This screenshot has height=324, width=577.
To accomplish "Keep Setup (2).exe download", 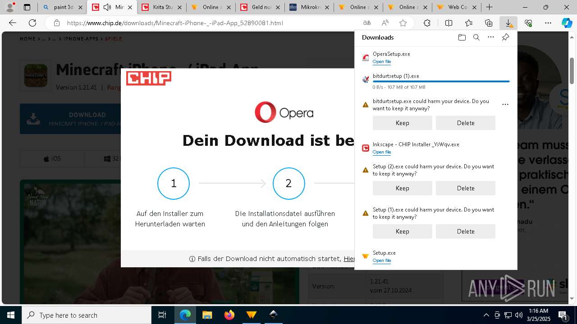I will click(x=403, y=188).
